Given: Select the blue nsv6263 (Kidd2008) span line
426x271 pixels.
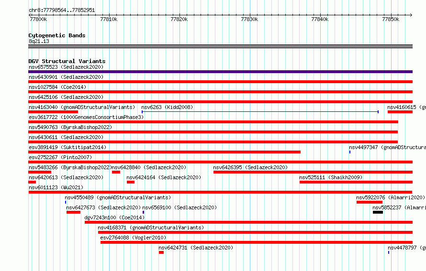Looking at the screenshot, I should (260, 112).
